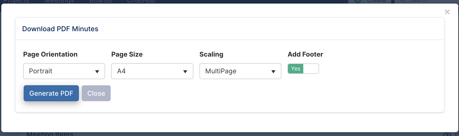Dismiss the dialog with the X icon
This screenshot has width=459, height=136.
click(447, 12)
